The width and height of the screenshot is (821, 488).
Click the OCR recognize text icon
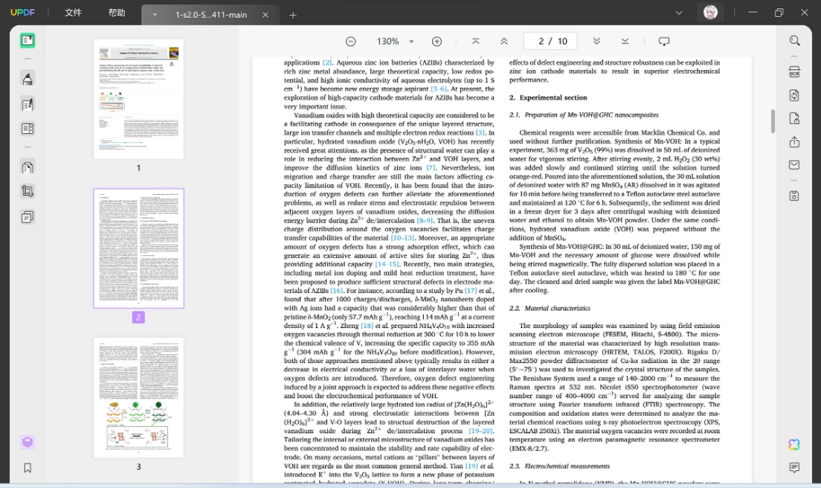point(794,71)
